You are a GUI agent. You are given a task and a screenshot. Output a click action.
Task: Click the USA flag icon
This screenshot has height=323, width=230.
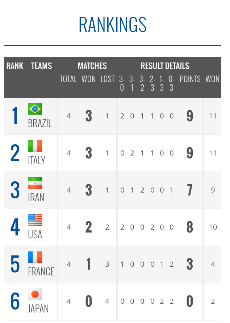tap(35, 220)
